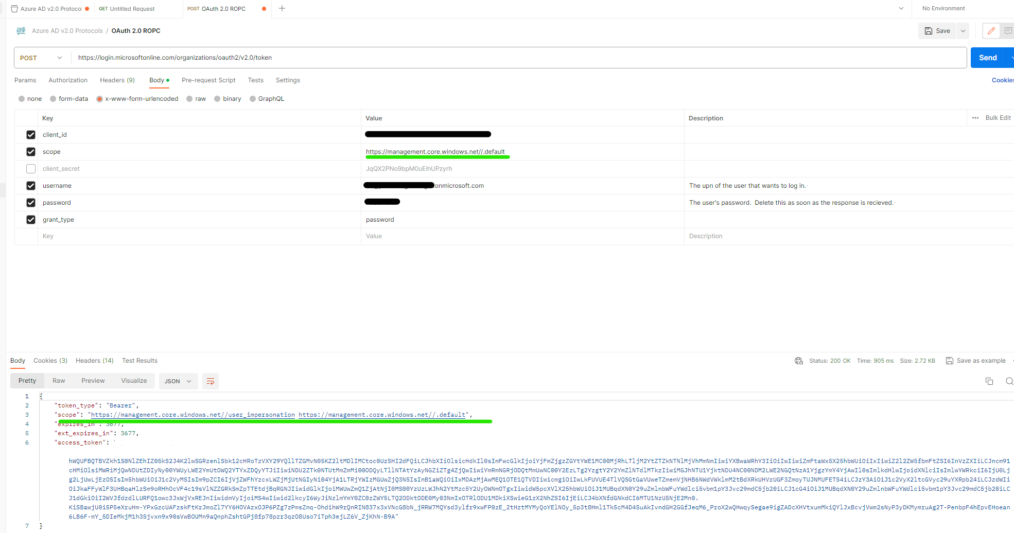Select the raw body type radio button
This screenshot has width=1014, height=533.
(x=189, y=98)
